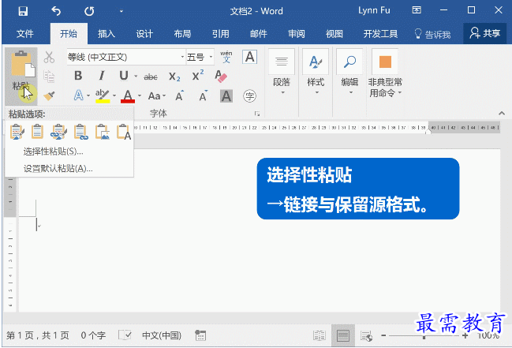Screen dimensions: 512x348
Task: Click the 共享 share button
Action: [x=485, y=33]
